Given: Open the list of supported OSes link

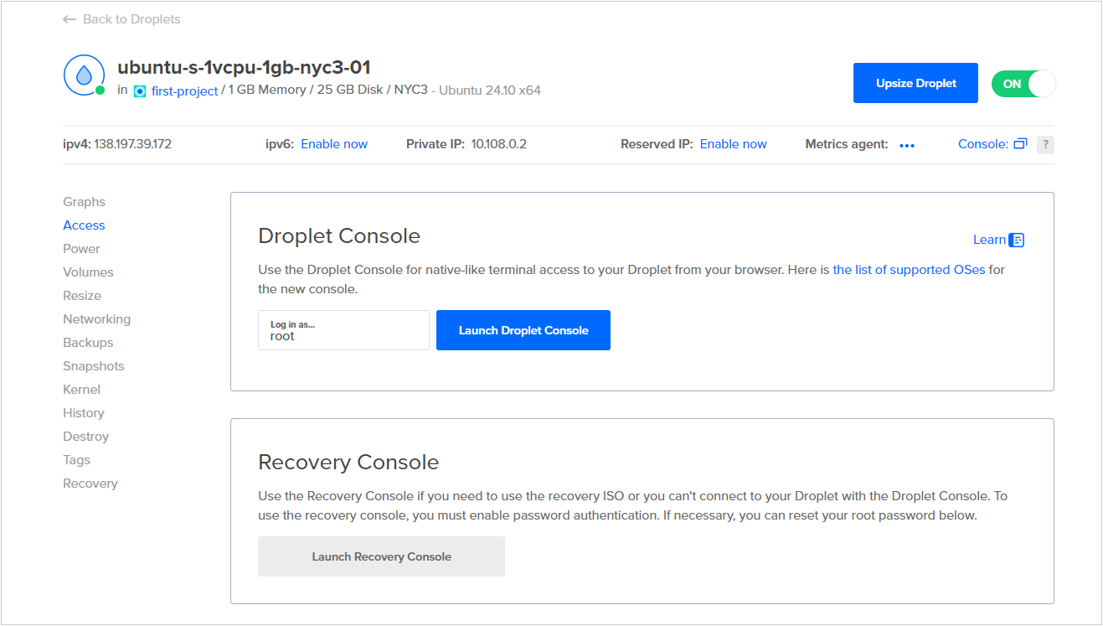Looking at the screenshot, I should [909, 270].
